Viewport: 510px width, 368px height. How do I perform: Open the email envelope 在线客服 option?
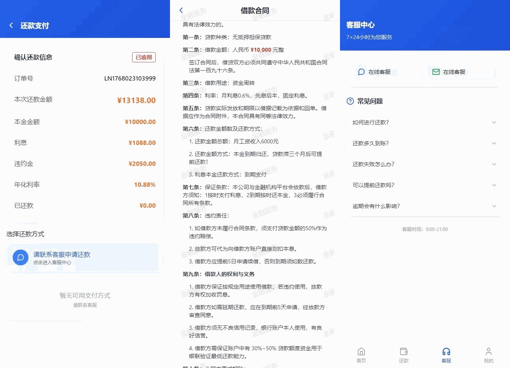click(435, 72)
